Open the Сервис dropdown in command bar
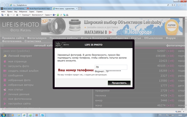This screenshot has height=117, width=187. (x=49, y=14)
